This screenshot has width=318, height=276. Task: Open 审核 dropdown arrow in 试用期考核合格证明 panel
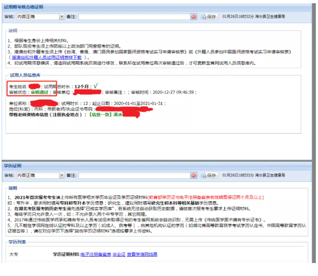[62, 17]
